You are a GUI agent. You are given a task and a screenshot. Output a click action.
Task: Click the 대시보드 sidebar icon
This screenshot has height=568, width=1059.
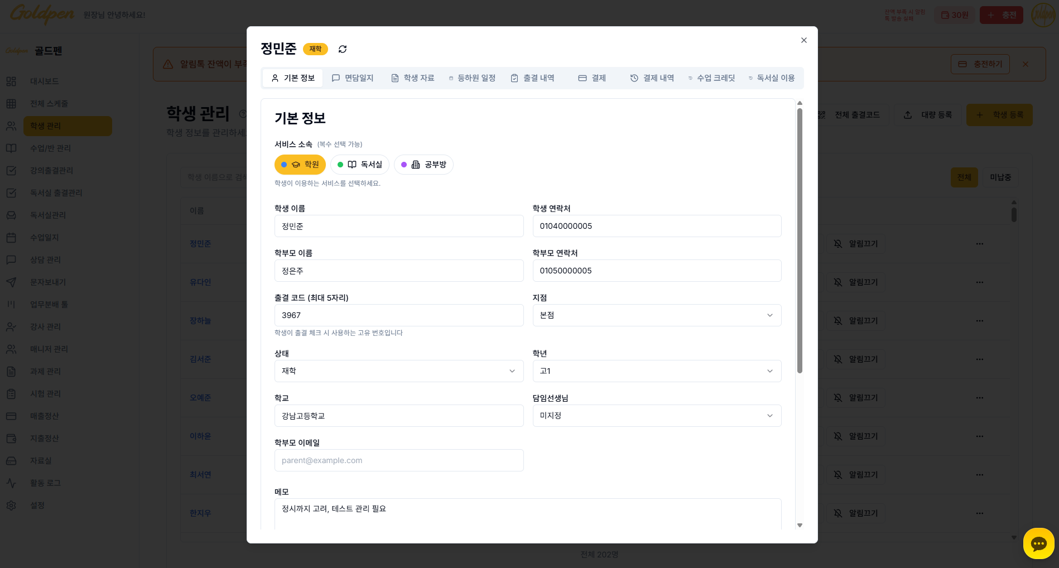[x=11, y=81]
